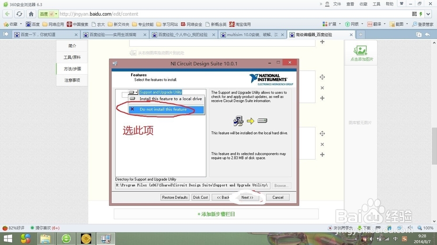
Task: Click the QR code icon in address bar
Action: [x=414, y=14]
